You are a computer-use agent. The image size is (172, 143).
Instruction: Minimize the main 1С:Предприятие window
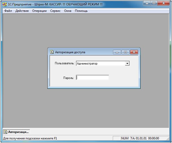click(147, 3)
